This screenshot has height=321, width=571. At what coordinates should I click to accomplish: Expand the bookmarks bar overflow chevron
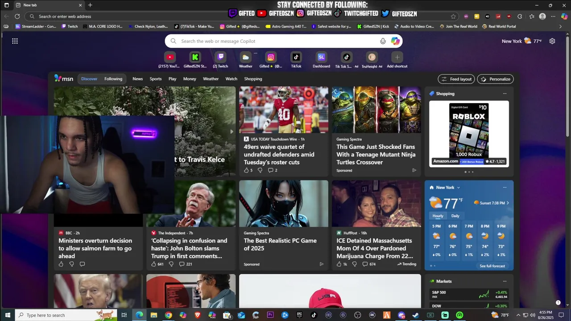(560, 27)
